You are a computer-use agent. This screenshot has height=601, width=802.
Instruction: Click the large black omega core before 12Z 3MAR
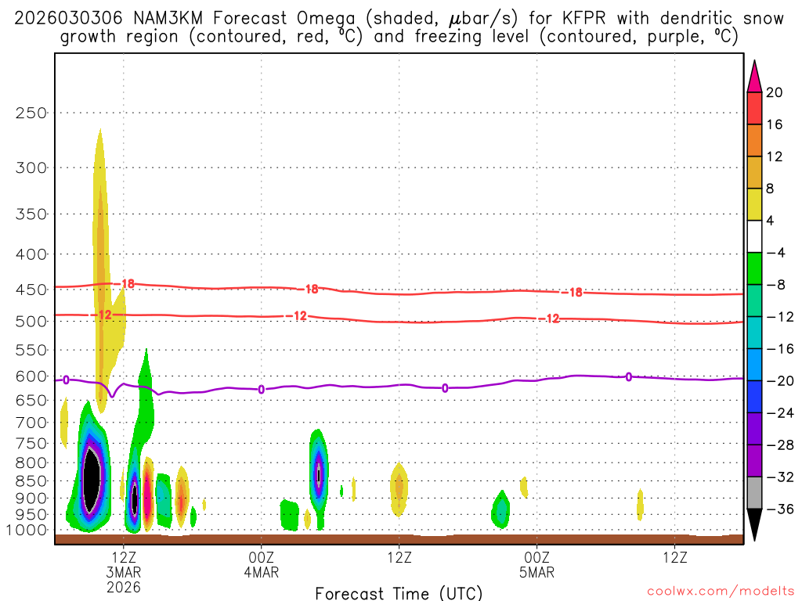pyautogui.click(x=91, y=480)
